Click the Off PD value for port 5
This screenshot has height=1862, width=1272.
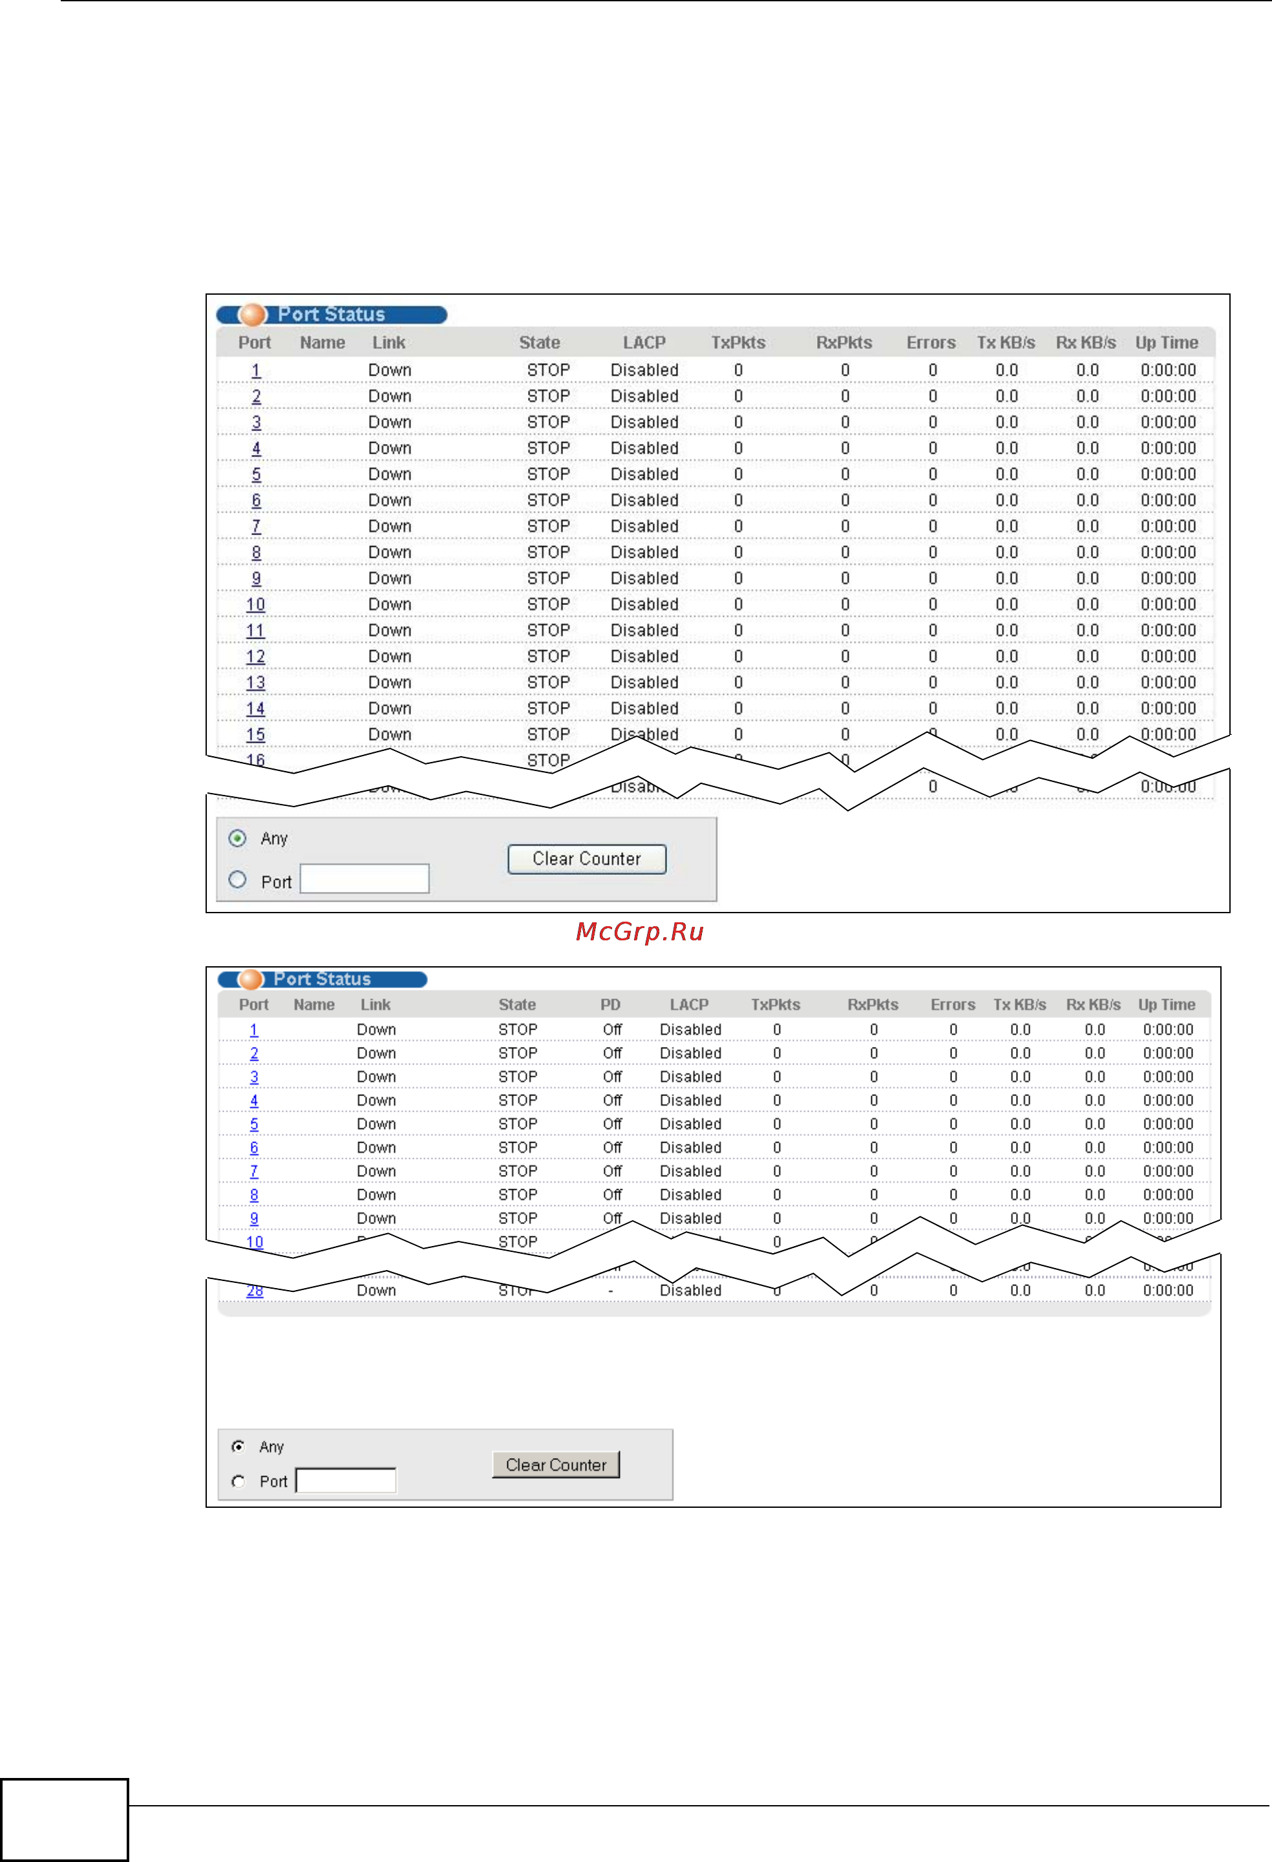pos(612,1124)
